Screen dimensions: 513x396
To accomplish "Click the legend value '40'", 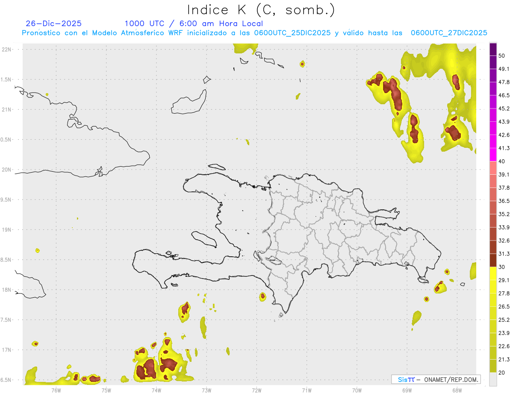I will pyautogui.click(x=502, y=161).
